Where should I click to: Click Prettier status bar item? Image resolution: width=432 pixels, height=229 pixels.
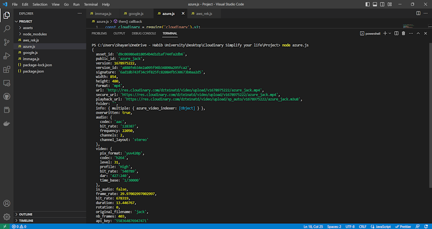point(403,226)
